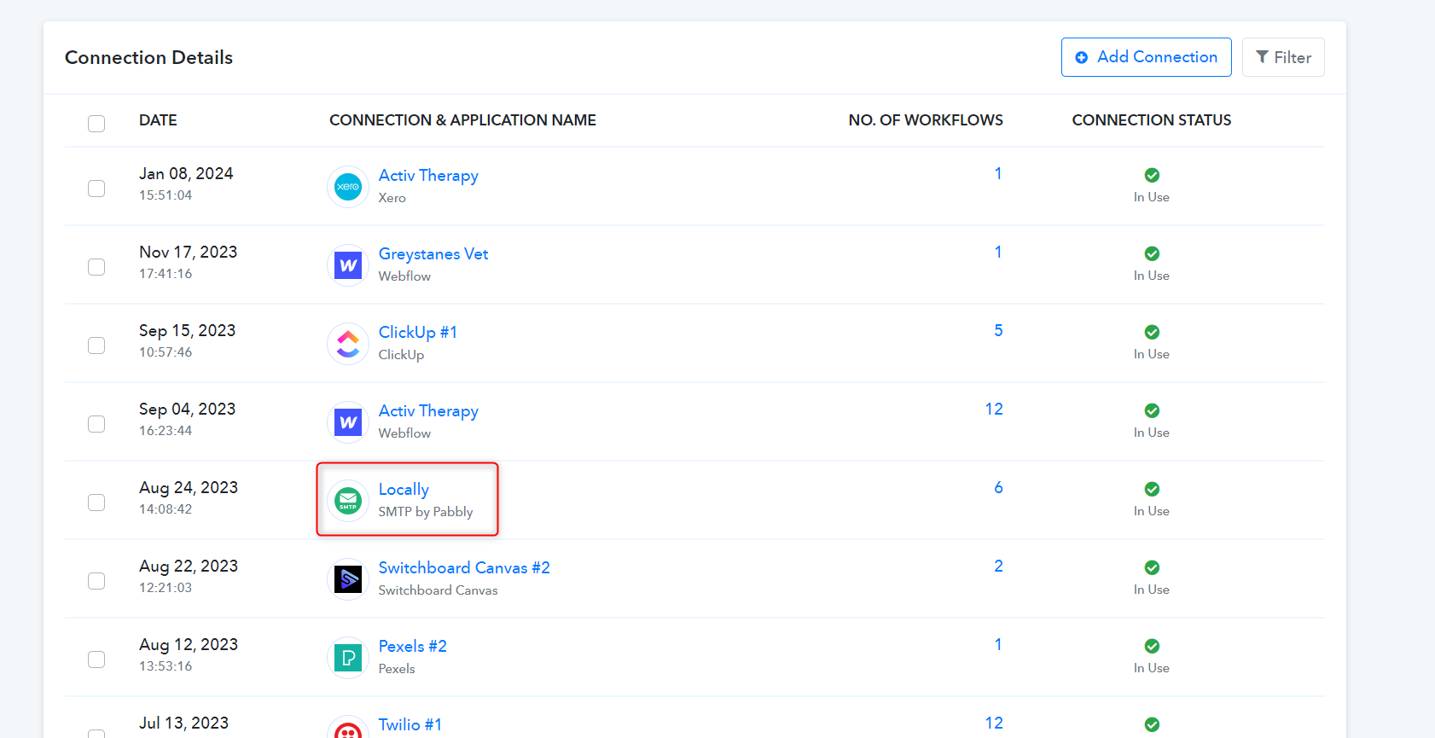Toggle the select-all checkbox in header
Viewport: 1435px width, 738px height.
click(96, 124)
